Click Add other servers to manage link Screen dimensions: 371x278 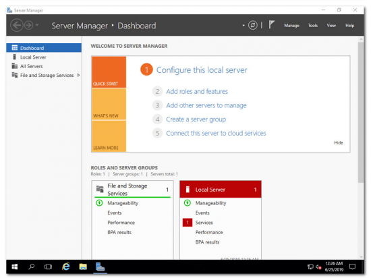click(x=206, y=105)
